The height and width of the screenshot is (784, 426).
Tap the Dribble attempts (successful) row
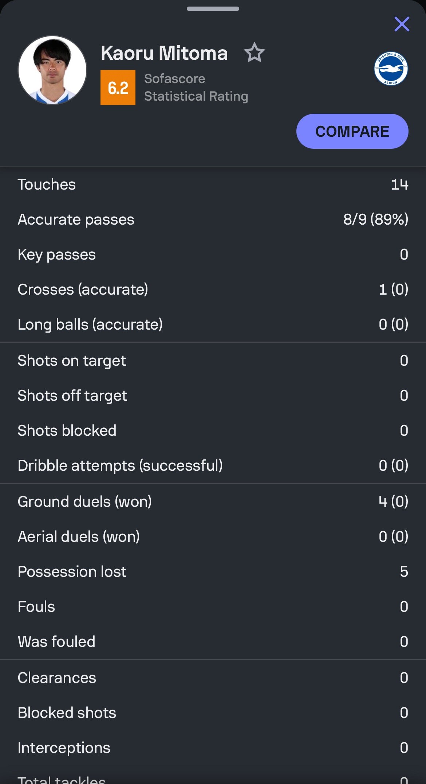[x=213, y=466]
